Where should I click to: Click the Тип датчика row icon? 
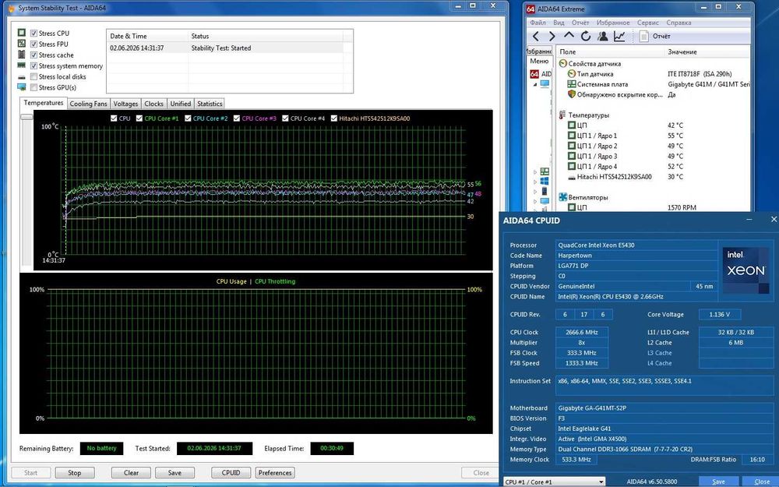[x=571, y=73]
